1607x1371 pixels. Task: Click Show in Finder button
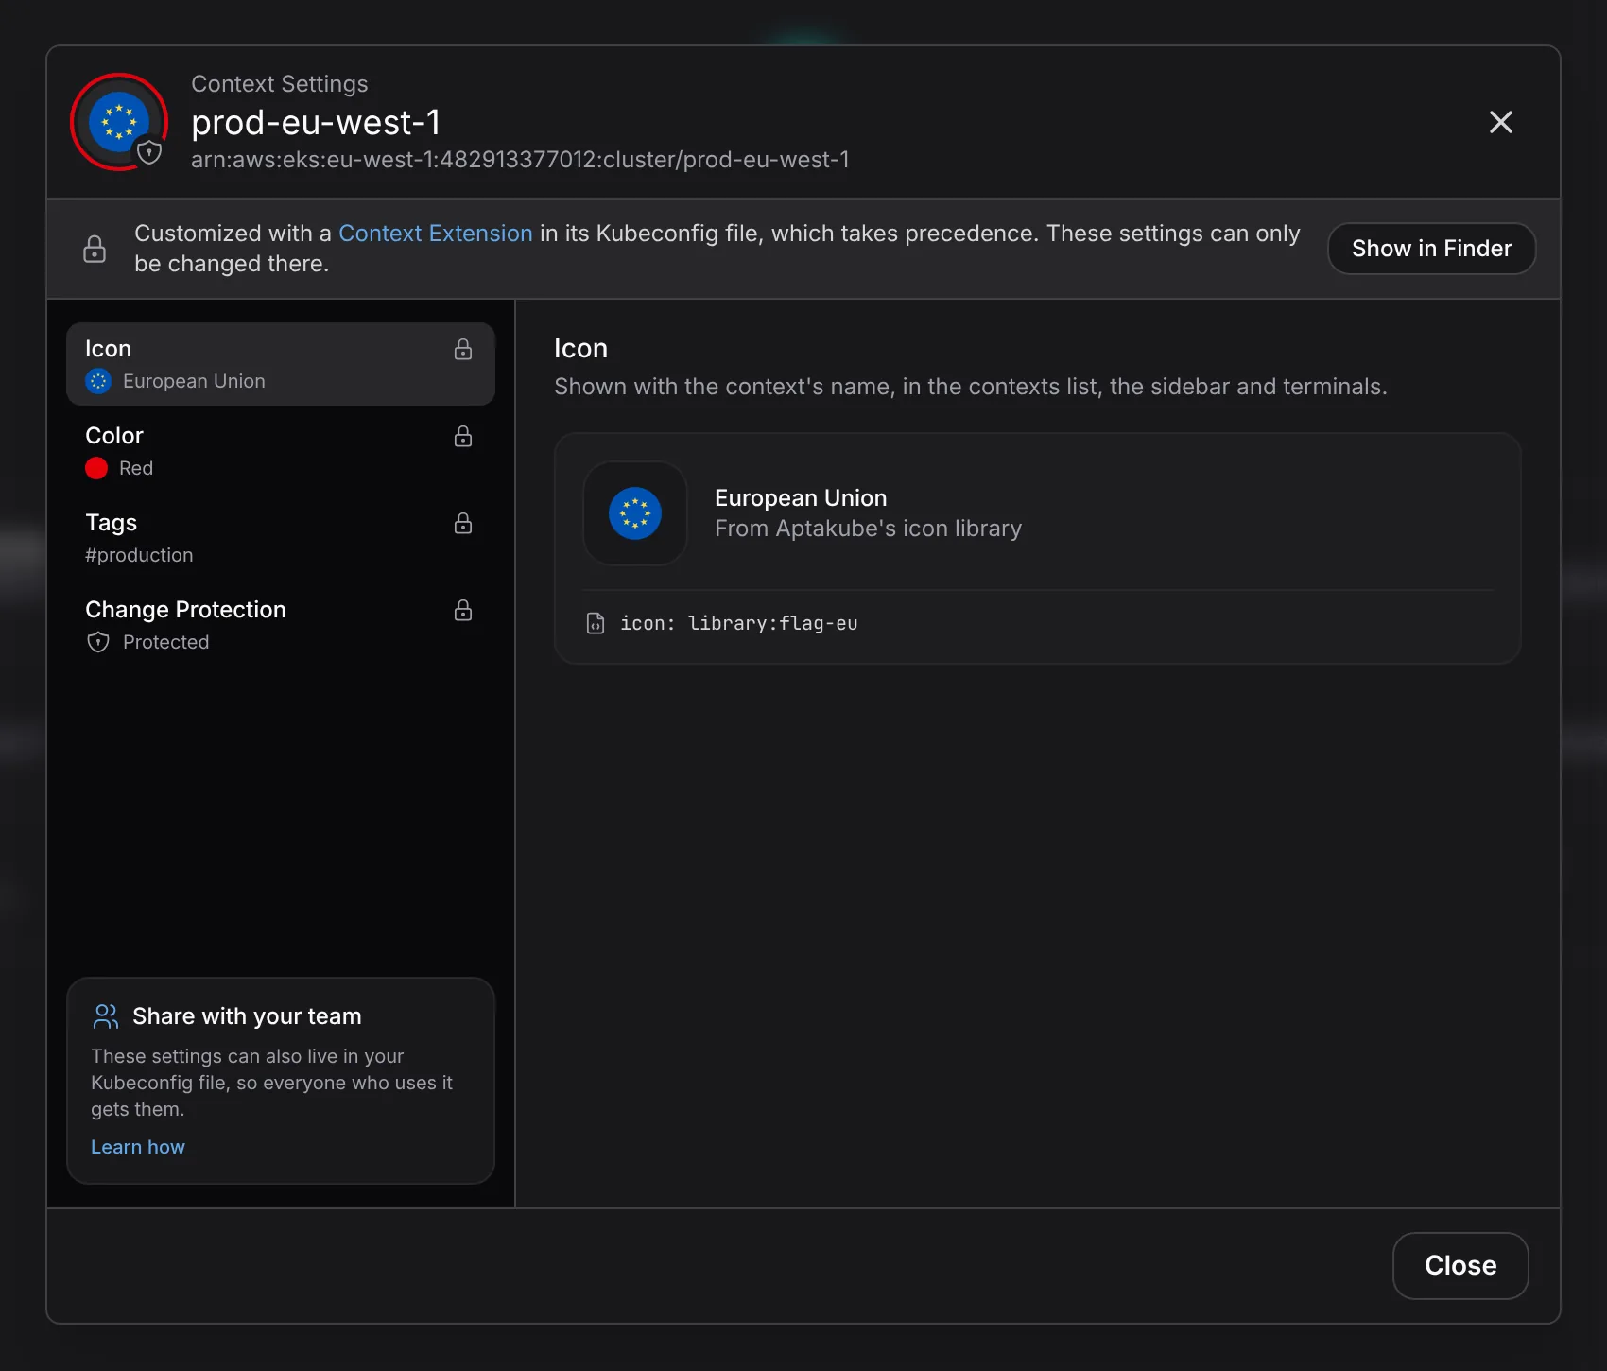pyautogui.click(x=1431, y=249)
